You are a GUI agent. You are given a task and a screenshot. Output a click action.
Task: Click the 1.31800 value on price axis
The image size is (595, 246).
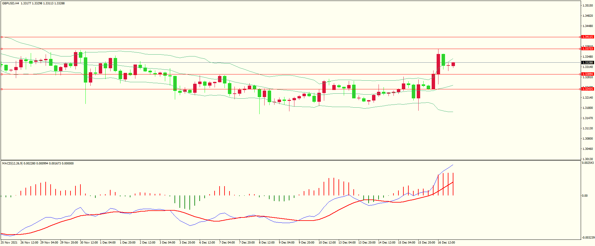(588, 108)
